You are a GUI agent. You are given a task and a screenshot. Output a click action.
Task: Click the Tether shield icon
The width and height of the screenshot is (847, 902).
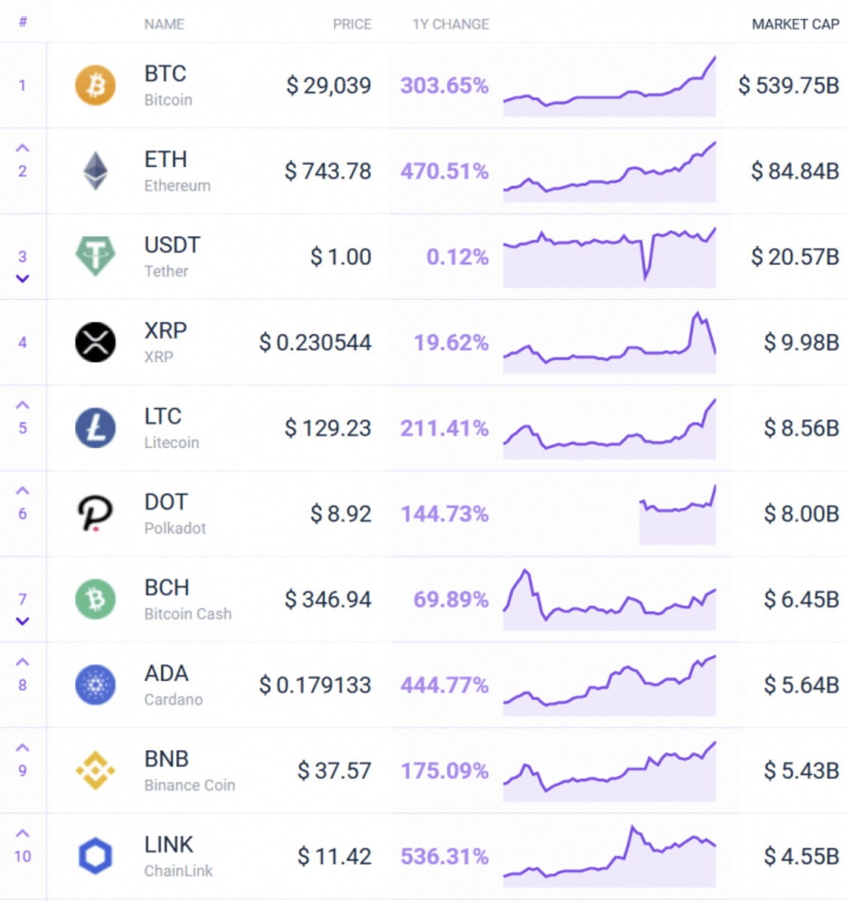95,256
